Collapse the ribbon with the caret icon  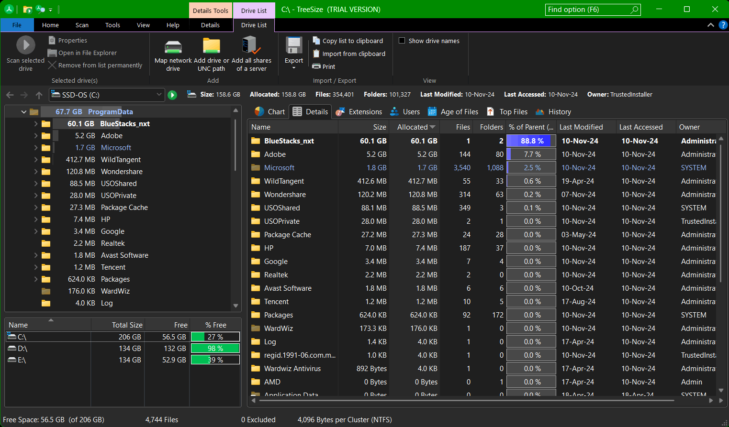[710, 25]
